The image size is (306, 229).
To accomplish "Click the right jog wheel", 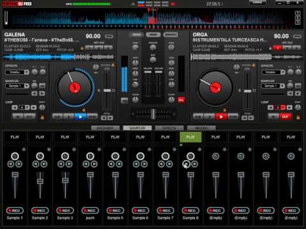I will click(x=215, y=88).
